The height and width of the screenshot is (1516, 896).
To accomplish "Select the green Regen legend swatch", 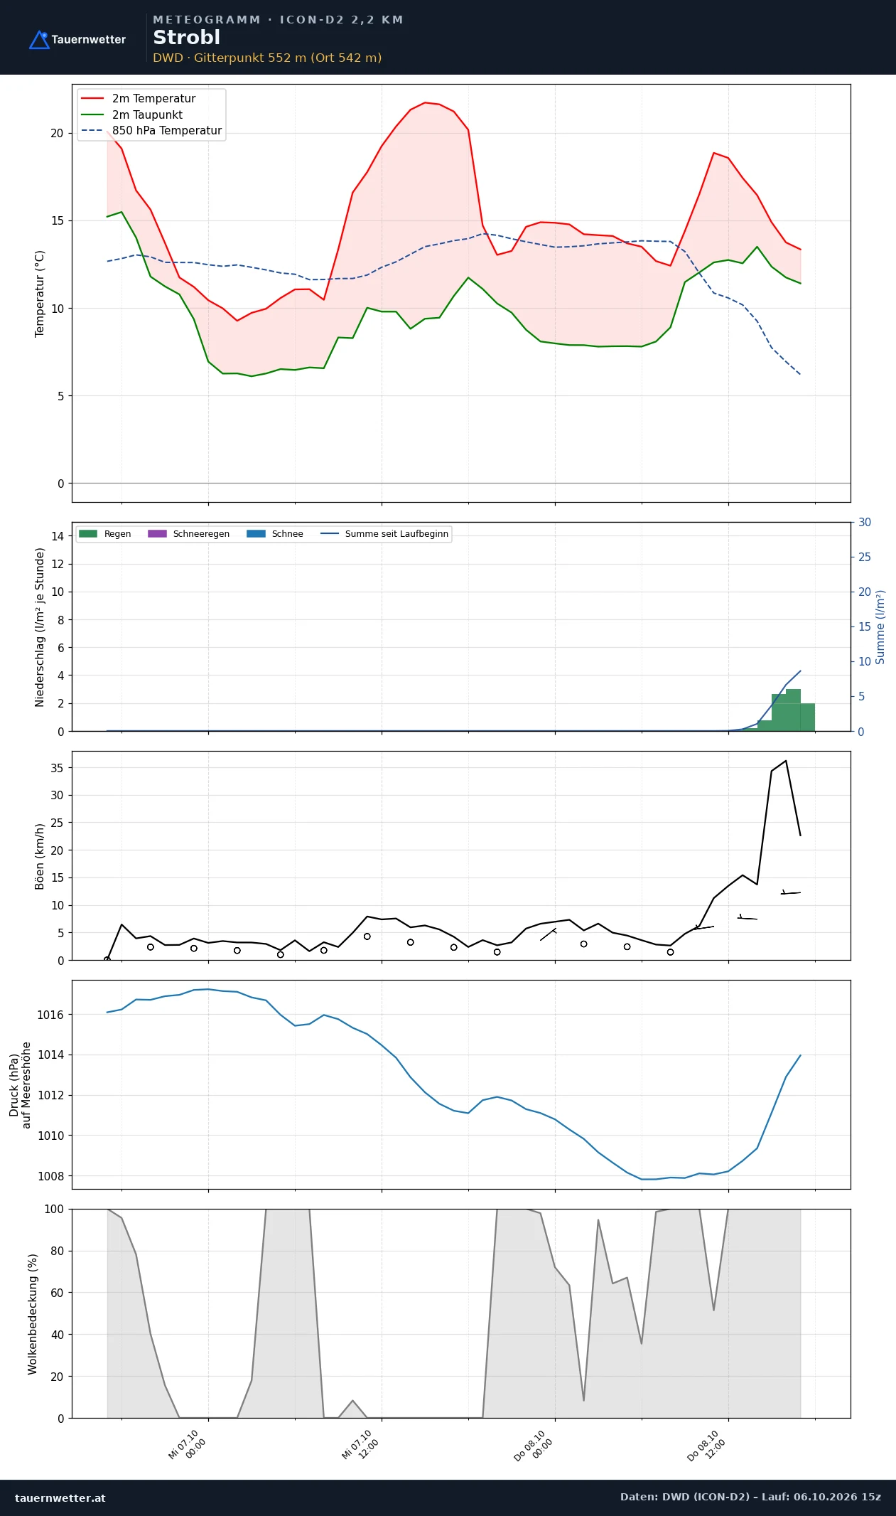I will tap(88, 534).
